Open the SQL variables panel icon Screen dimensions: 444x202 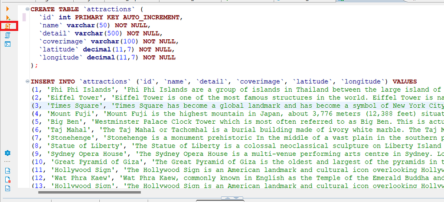tap(8, 189)
